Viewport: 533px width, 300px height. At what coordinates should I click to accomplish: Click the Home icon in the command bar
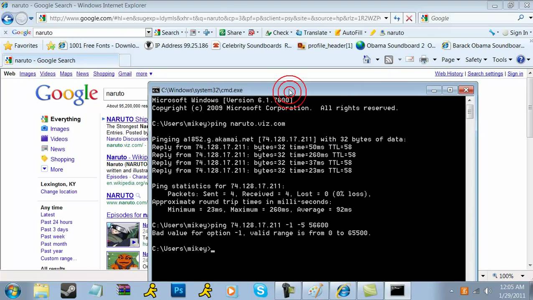367,60
